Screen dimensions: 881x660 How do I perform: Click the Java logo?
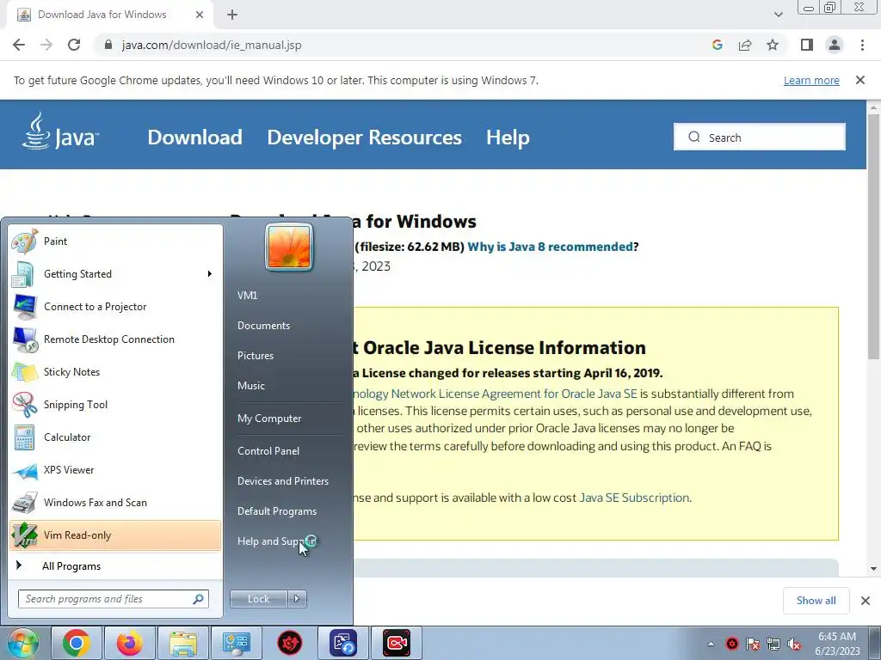(x=61, y=131)
